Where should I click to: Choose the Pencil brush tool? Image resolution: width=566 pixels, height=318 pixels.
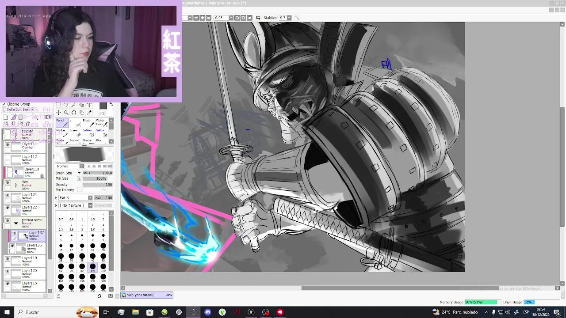(x=61, y=123)
